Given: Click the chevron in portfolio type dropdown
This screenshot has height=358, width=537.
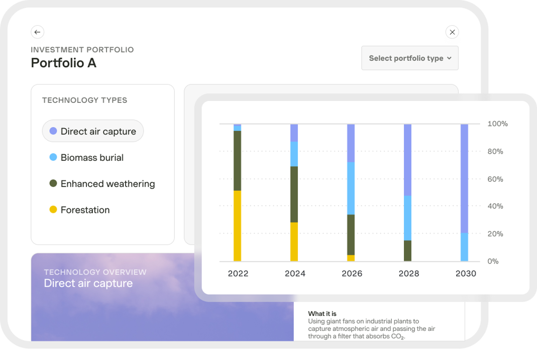Looking at the screenshot, I should coord(449,58).
